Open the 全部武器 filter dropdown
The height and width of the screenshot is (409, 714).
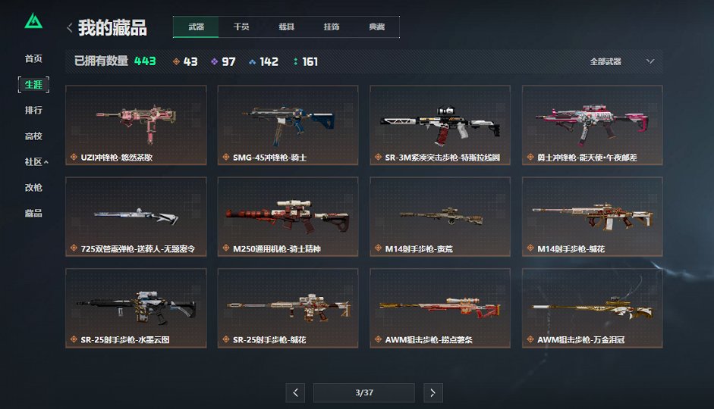tap(622, 61)
